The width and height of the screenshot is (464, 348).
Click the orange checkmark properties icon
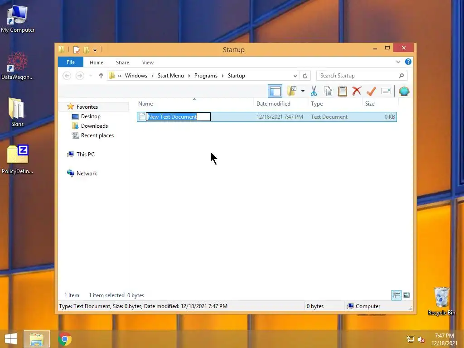point(371,91)
